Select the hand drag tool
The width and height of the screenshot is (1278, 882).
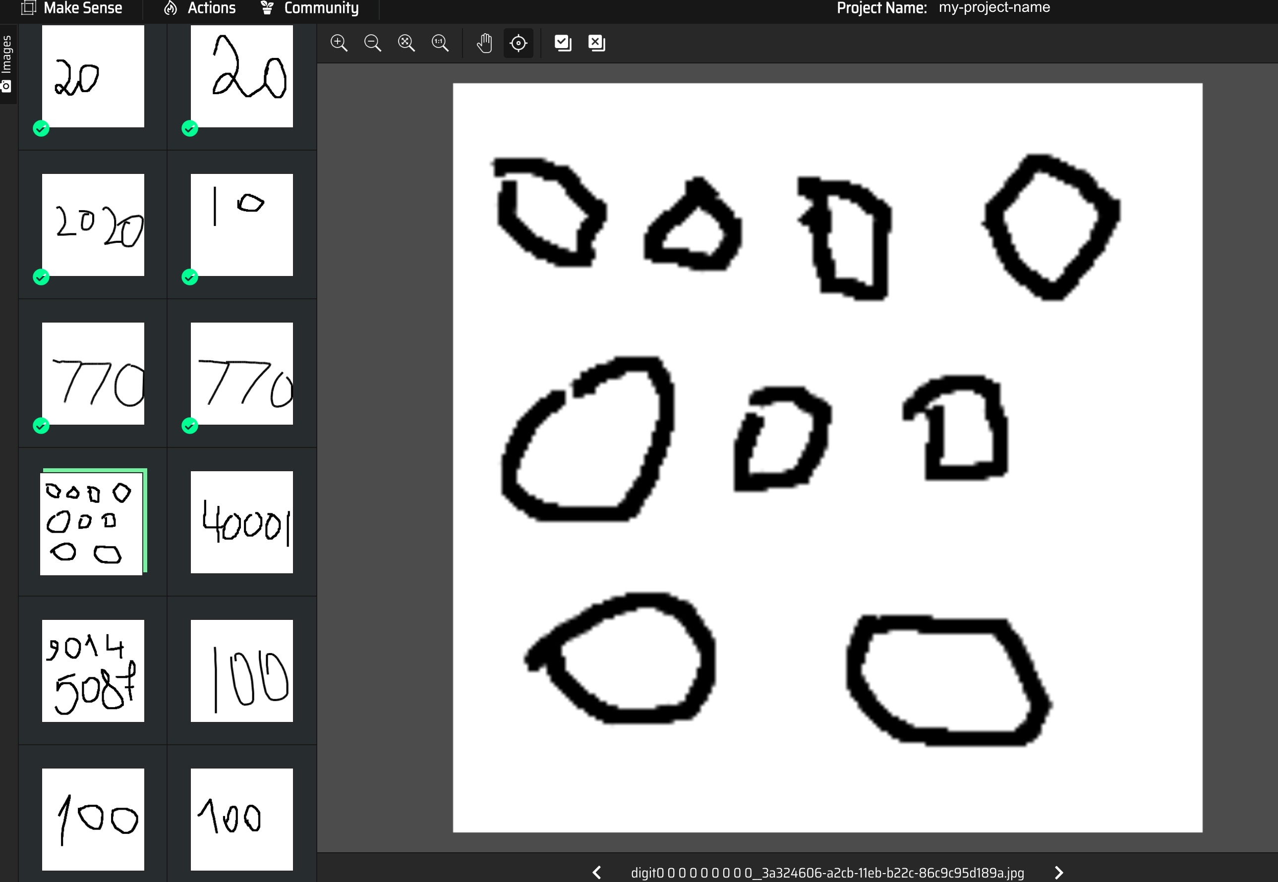[484, 43]
